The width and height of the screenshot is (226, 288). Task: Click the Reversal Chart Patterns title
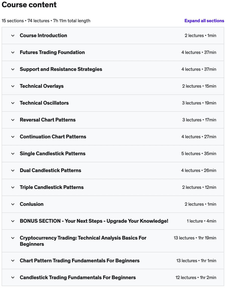click(48, 120)
